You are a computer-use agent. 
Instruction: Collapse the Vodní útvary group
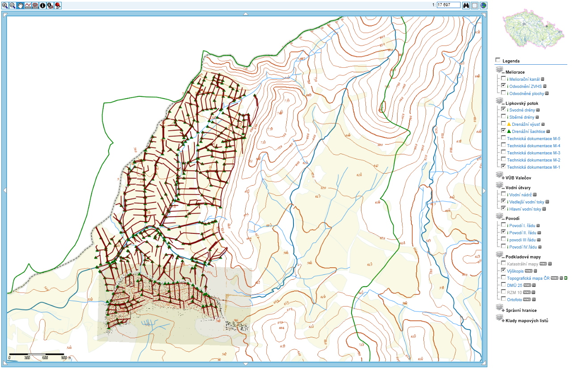pos(504,188)
